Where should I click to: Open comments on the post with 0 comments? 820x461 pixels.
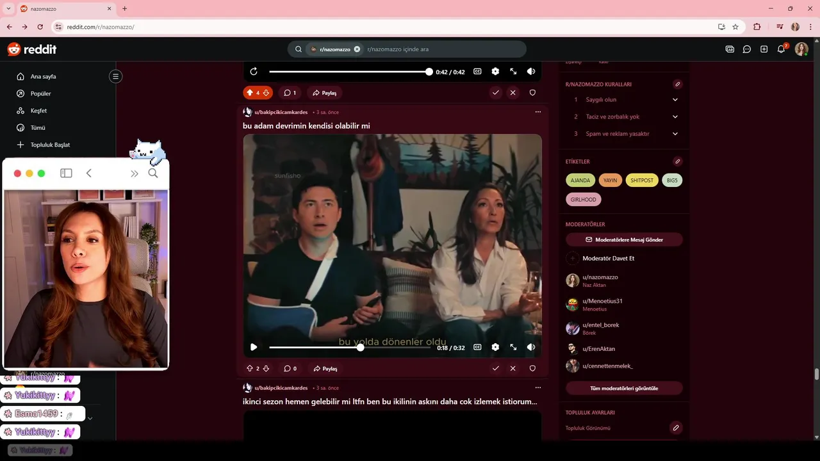(290, 369)
